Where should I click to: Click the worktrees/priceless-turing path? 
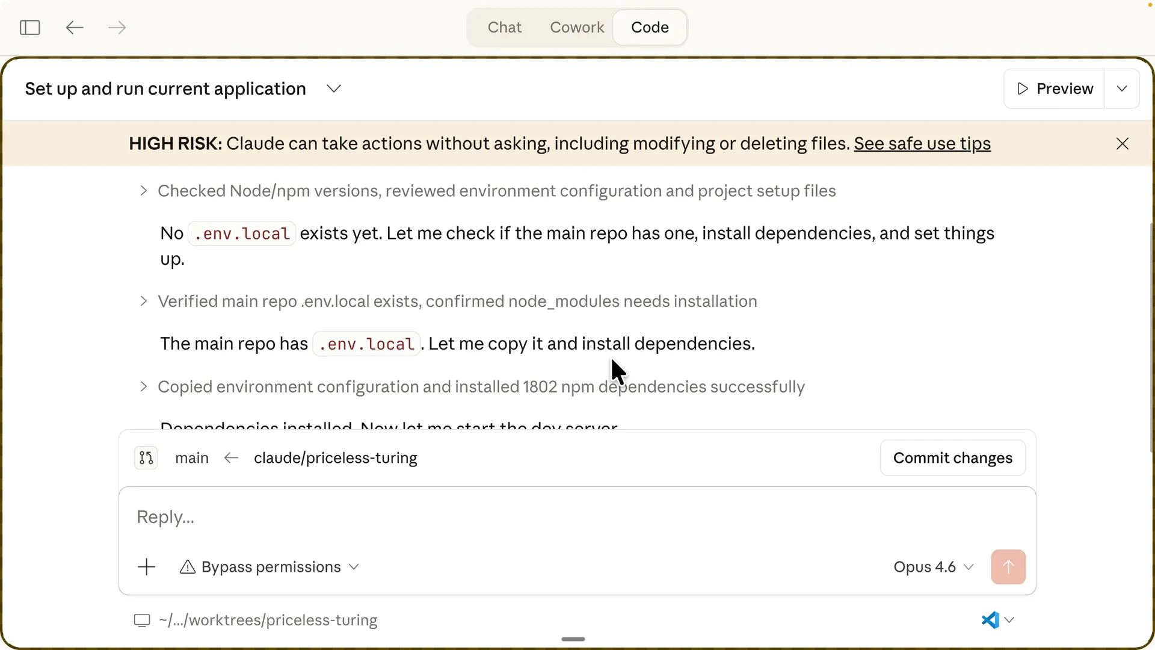pyautogui.click(x=268, y=621)
